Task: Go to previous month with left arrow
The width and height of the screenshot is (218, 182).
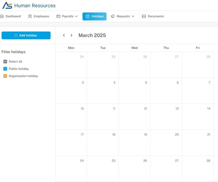Action: click(x=64, y=35)
